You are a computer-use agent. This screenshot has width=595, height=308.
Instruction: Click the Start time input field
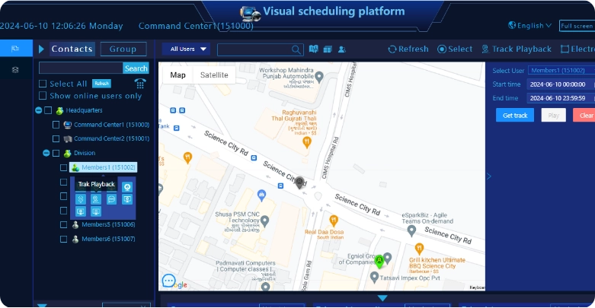pos(557,84)
